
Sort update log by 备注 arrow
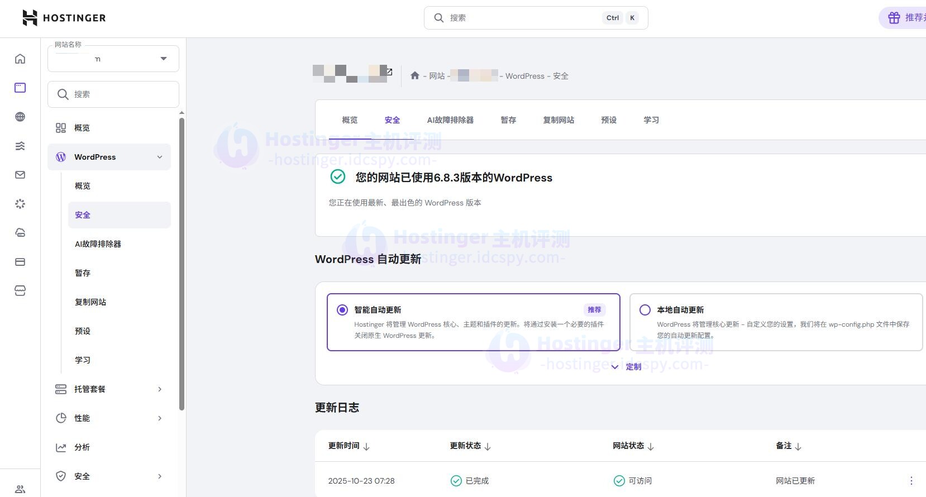tap(798, 446)
